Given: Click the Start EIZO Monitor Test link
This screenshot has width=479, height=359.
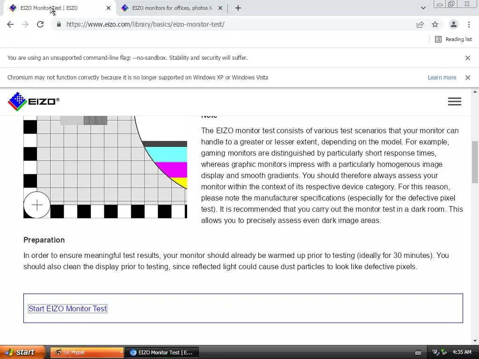Looking at the screenshot, I should coord(67,309).
